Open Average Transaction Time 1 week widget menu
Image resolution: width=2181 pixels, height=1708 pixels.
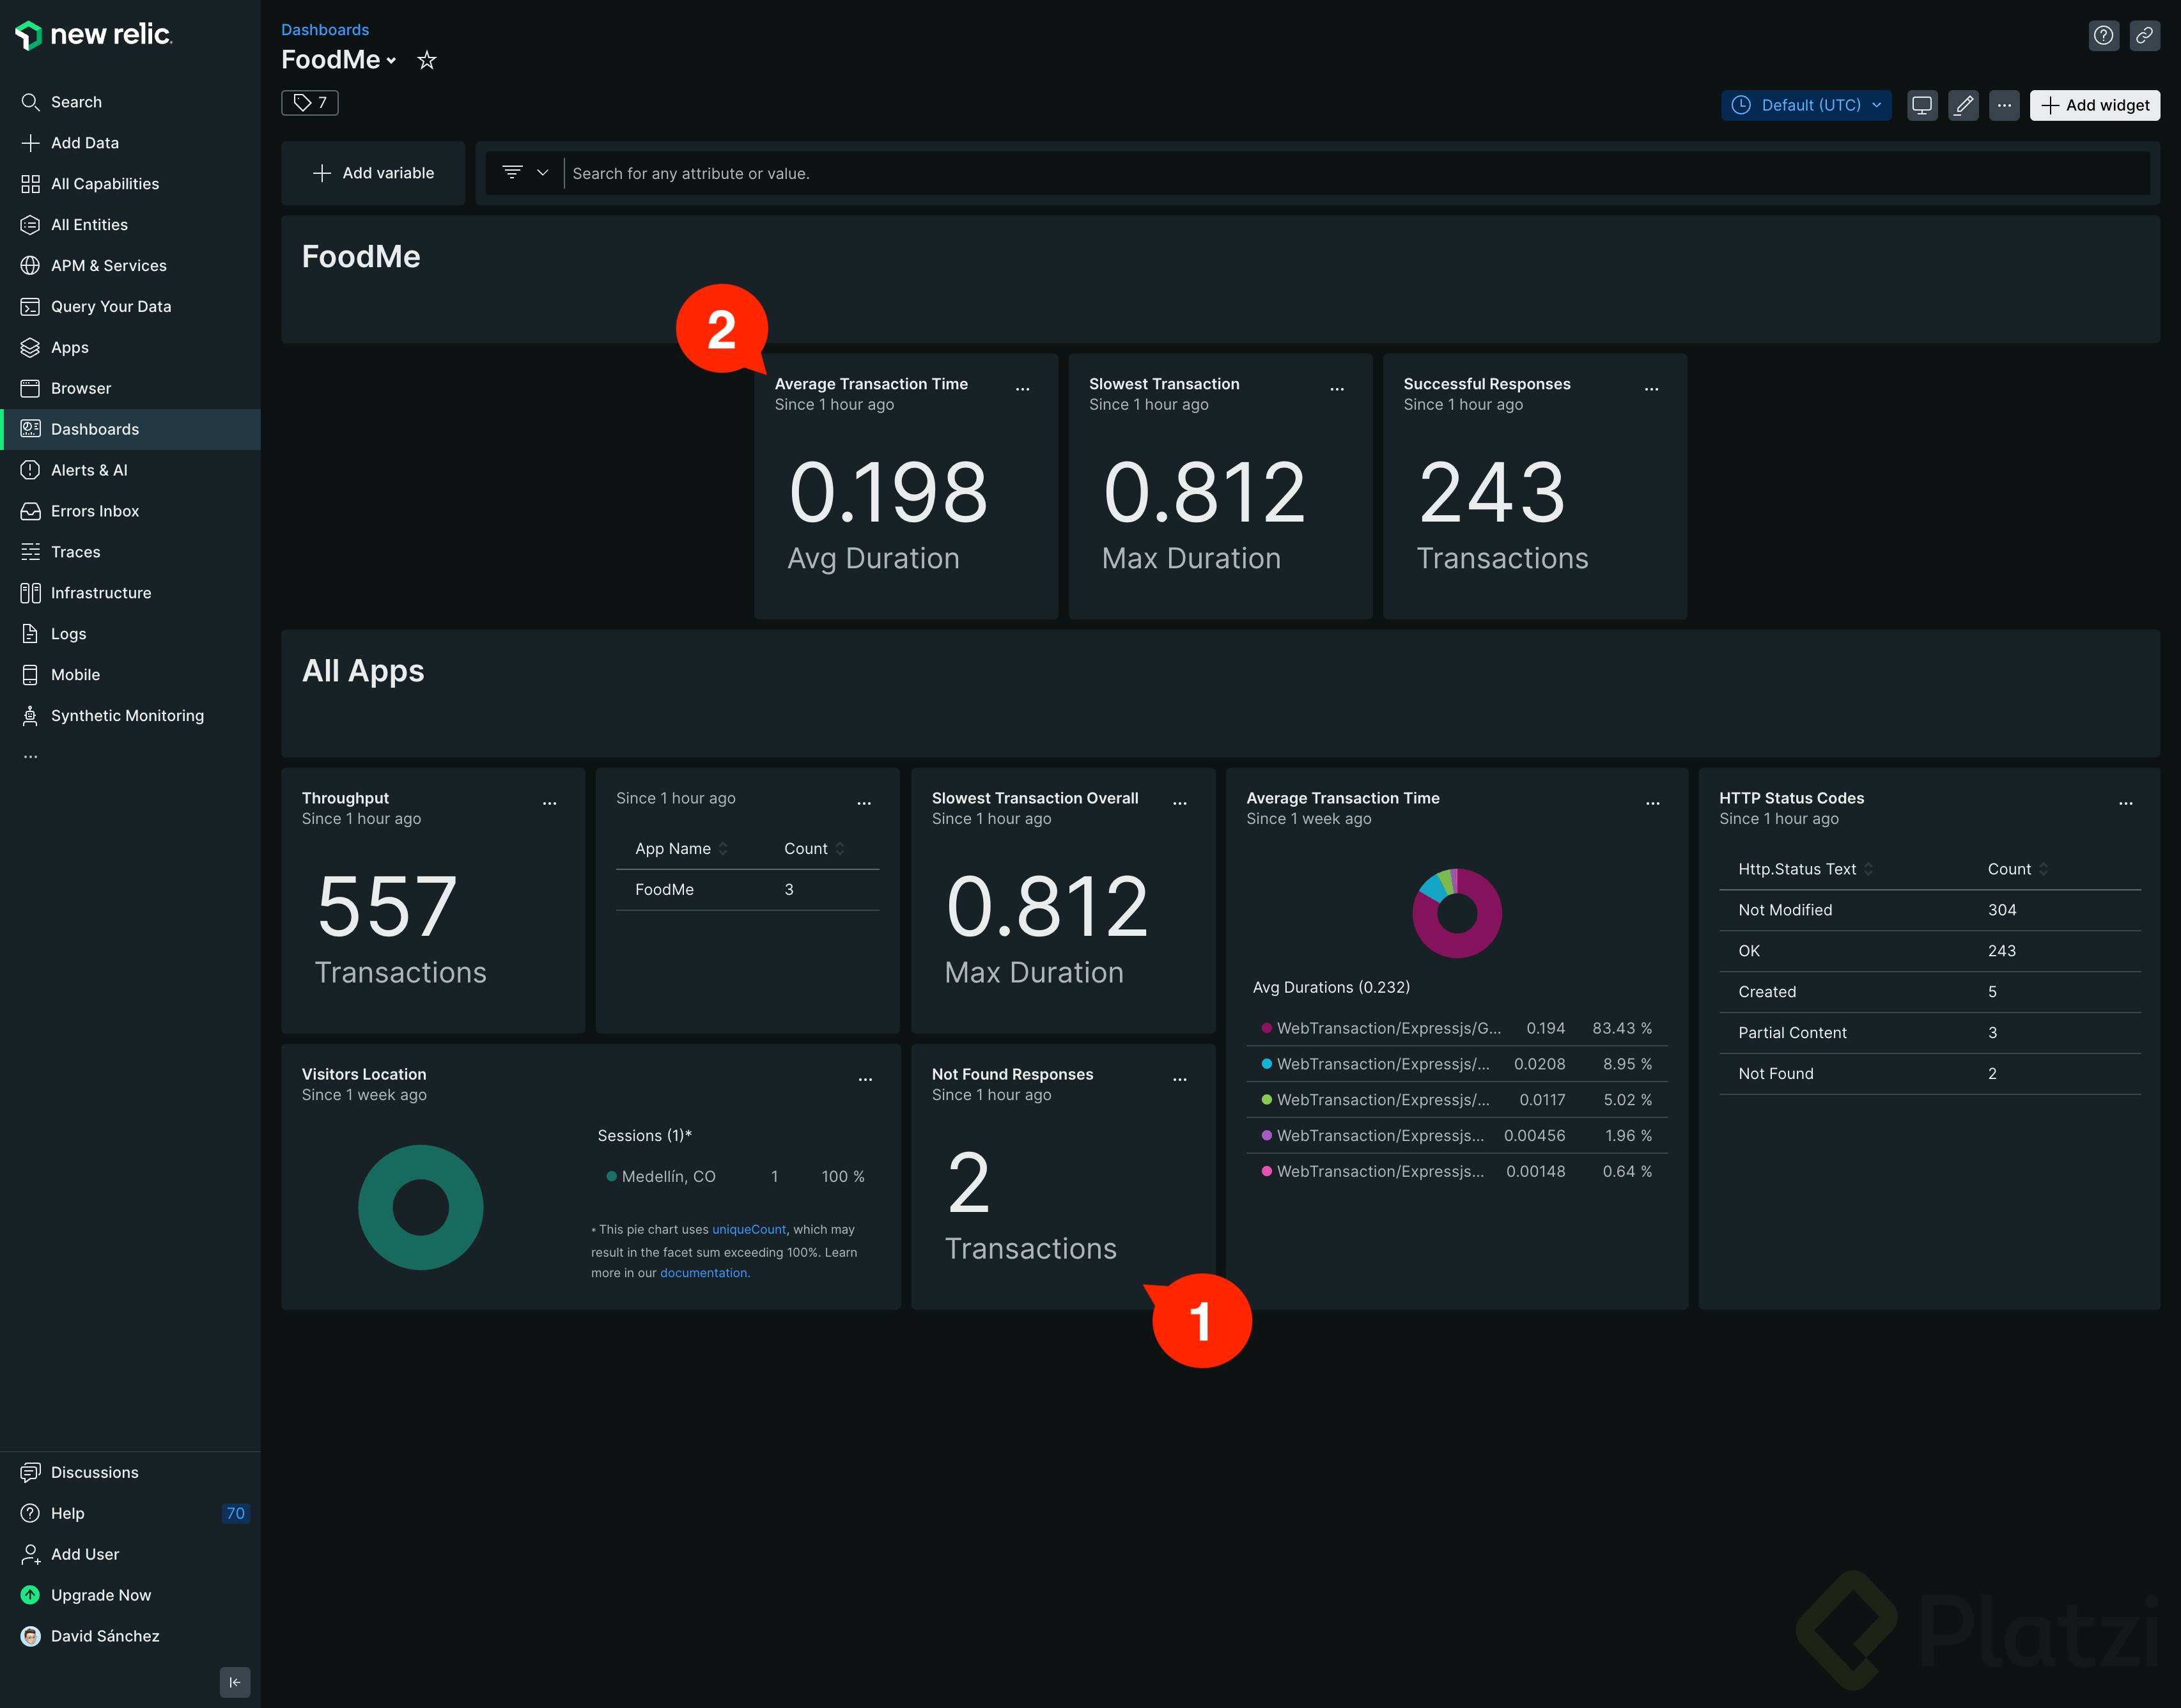1653,804
